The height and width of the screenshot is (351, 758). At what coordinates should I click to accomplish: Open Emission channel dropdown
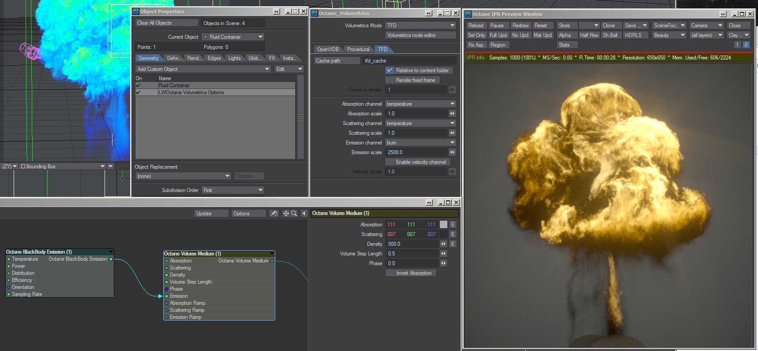[420, 143]
